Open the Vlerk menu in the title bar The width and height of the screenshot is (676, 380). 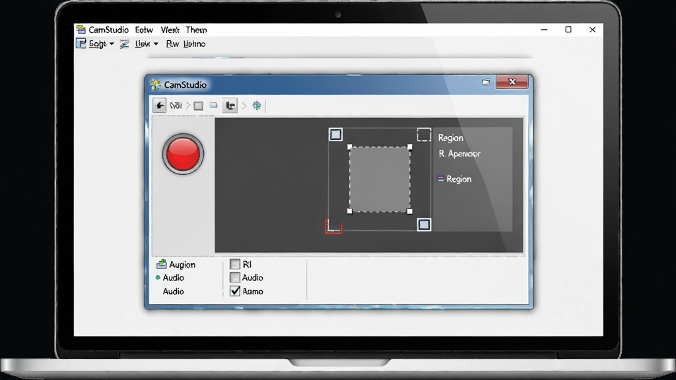170,30
